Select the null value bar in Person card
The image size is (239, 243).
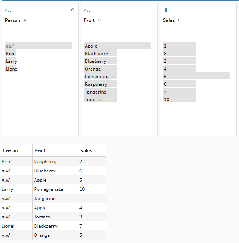point(38,46)
